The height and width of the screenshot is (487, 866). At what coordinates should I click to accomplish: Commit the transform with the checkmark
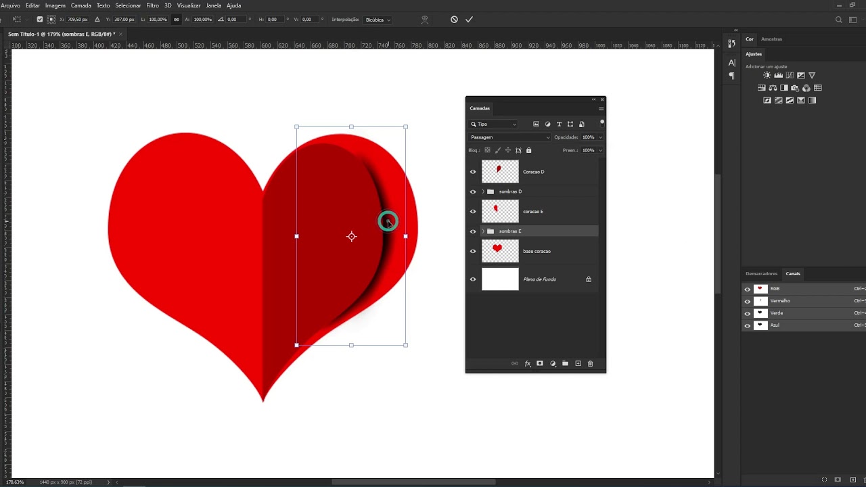pos(469,20)
